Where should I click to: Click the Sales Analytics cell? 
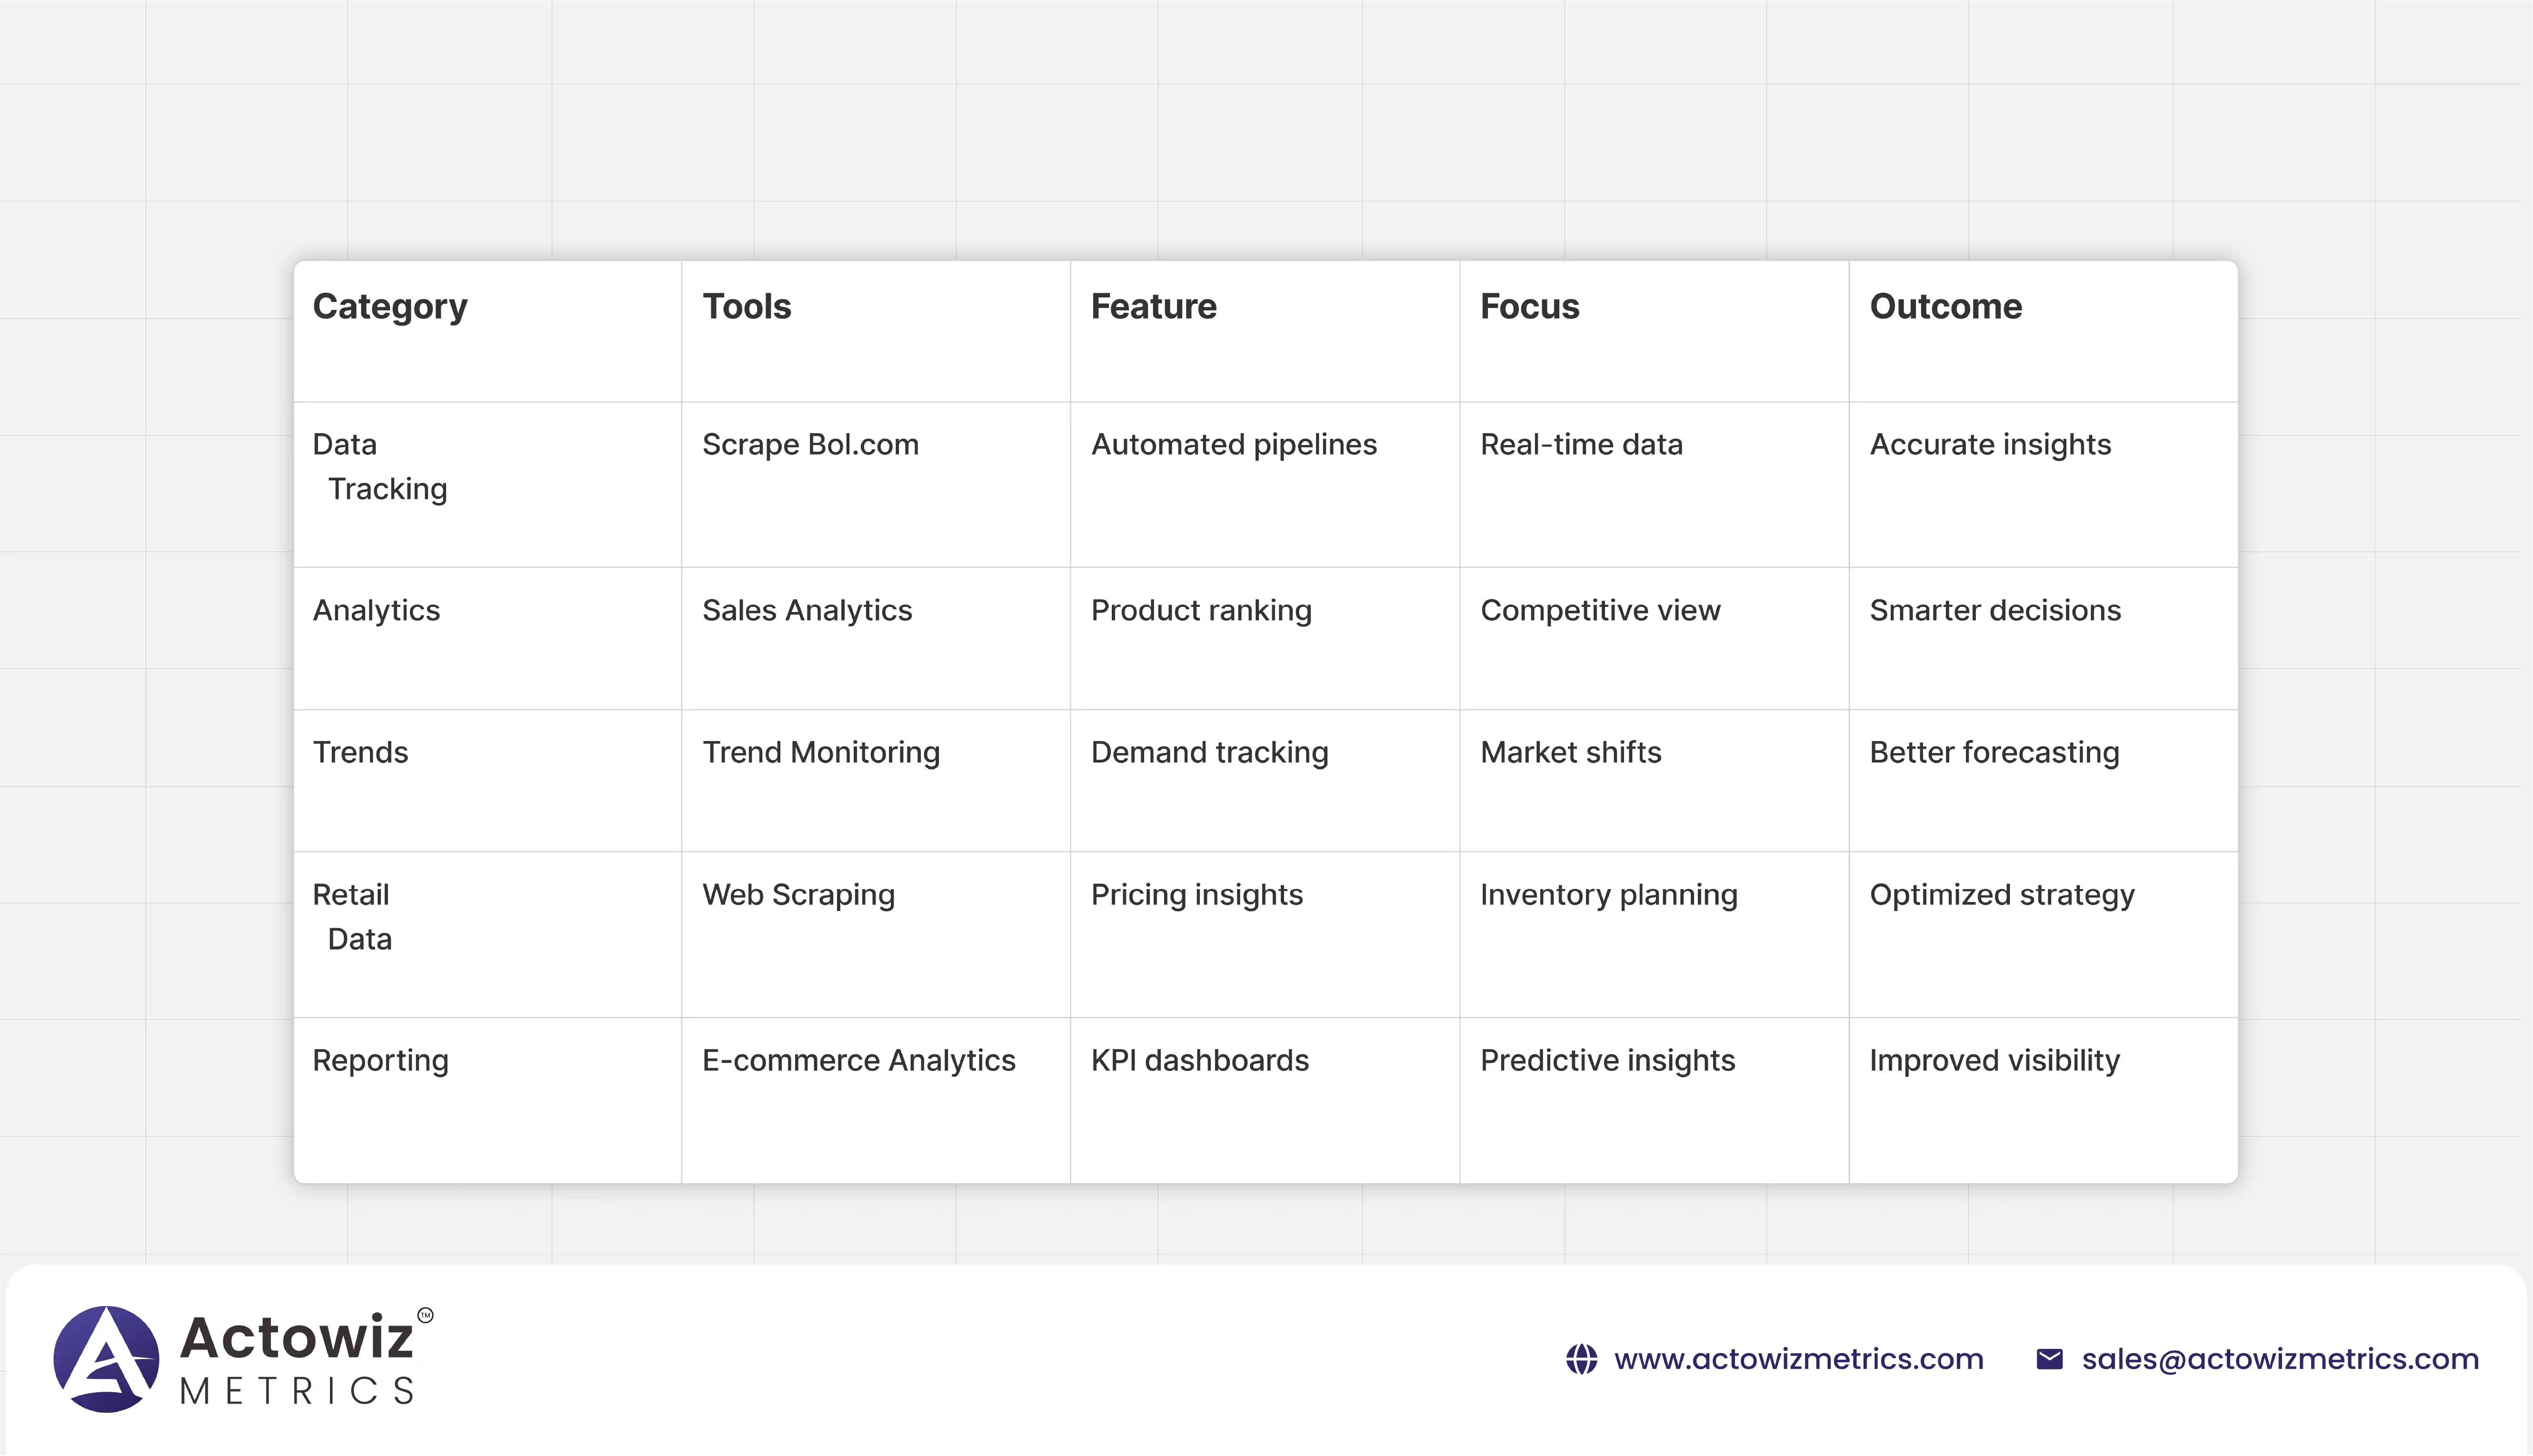tap(806, 610)
